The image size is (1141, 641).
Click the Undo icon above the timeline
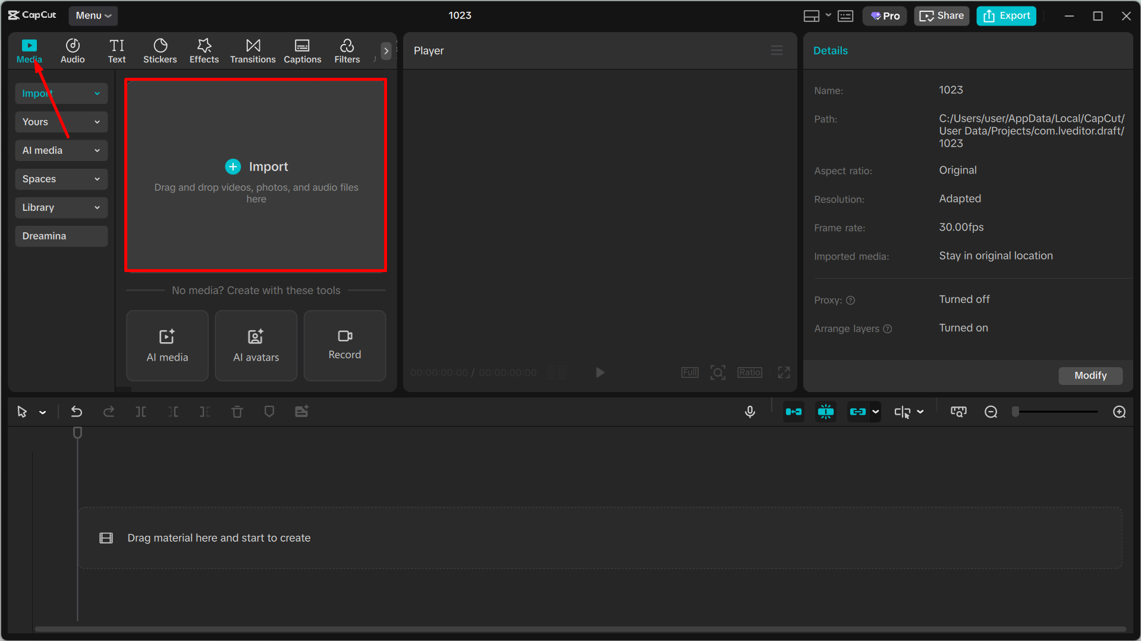76,411
